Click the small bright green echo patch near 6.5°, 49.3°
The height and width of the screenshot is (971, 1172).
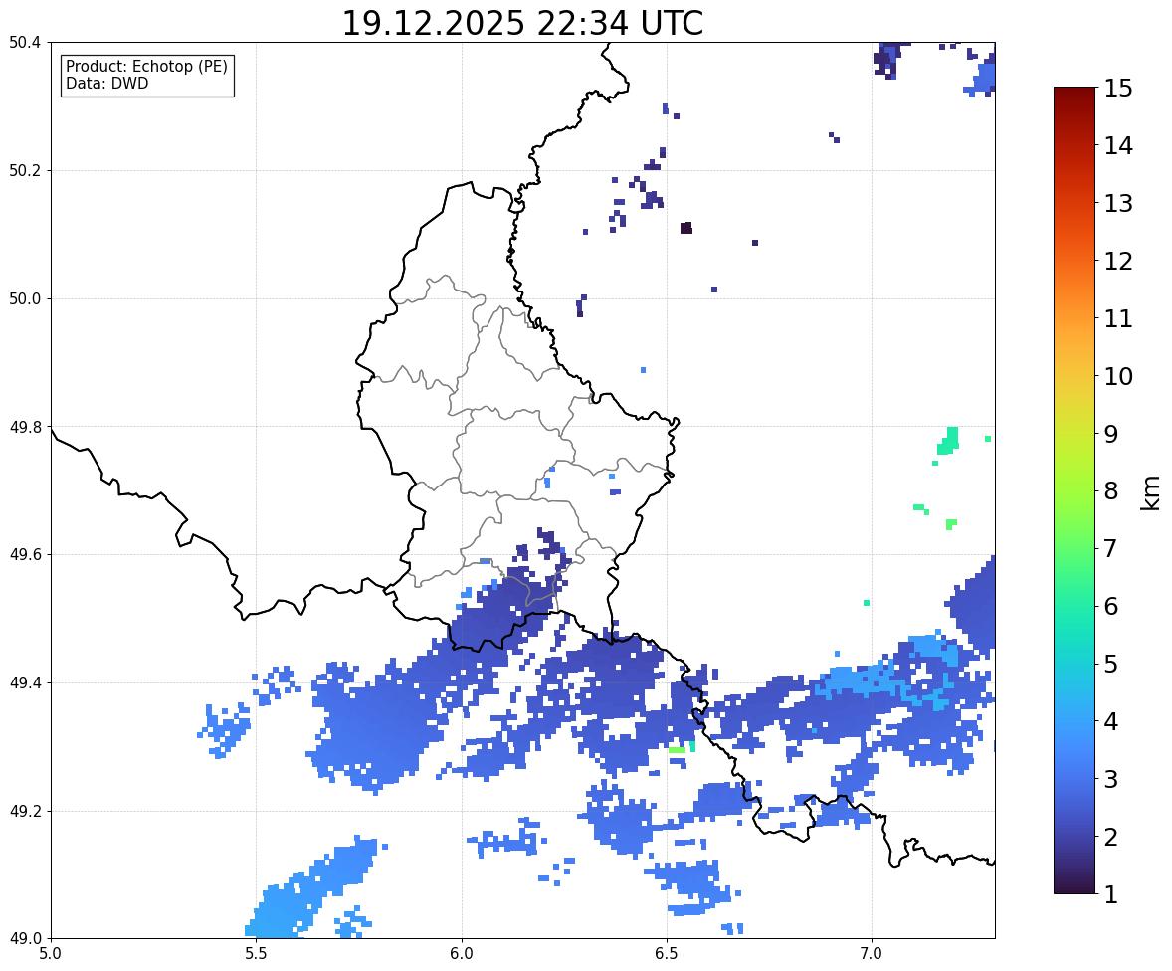tap(678, 750)
